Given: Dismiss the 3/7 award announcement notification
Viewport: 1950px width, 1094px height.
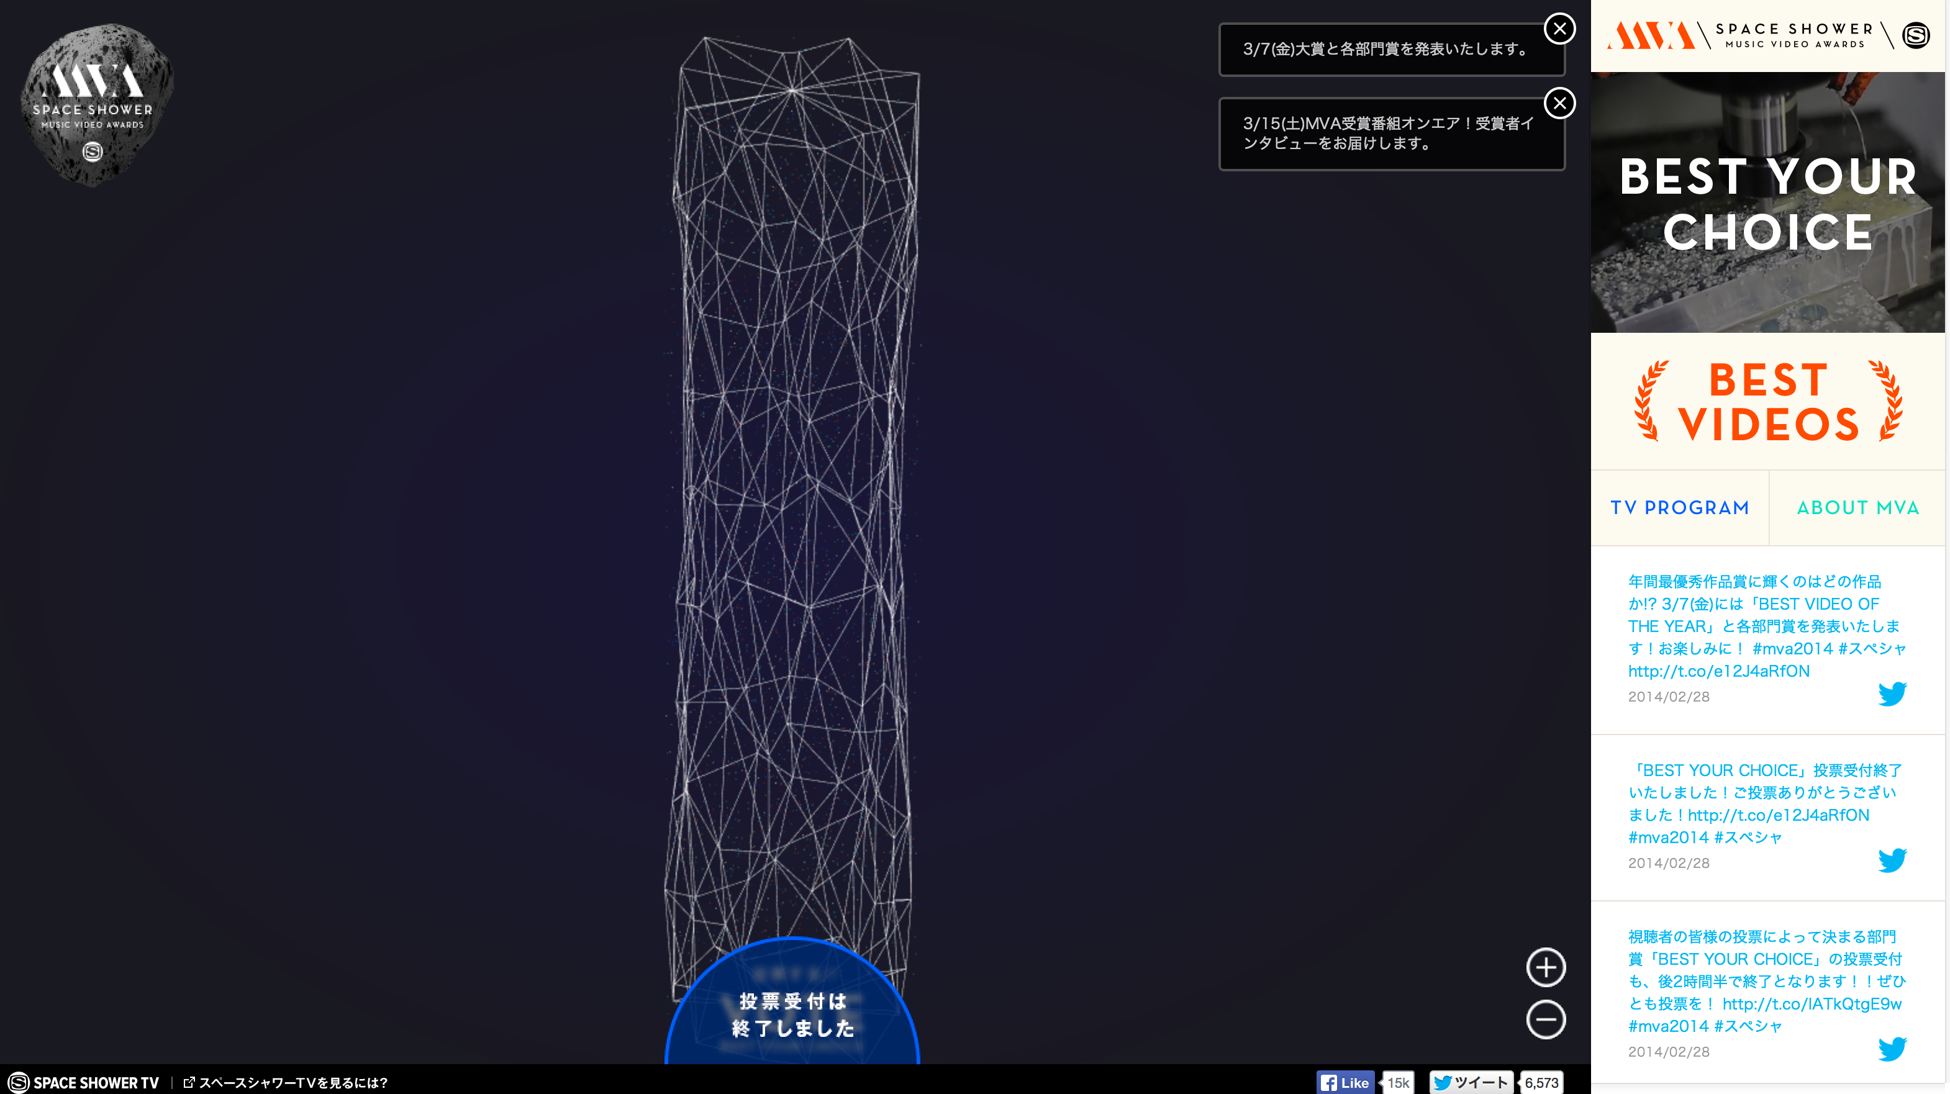Looking at the screenshot, I should (1559, 29).
